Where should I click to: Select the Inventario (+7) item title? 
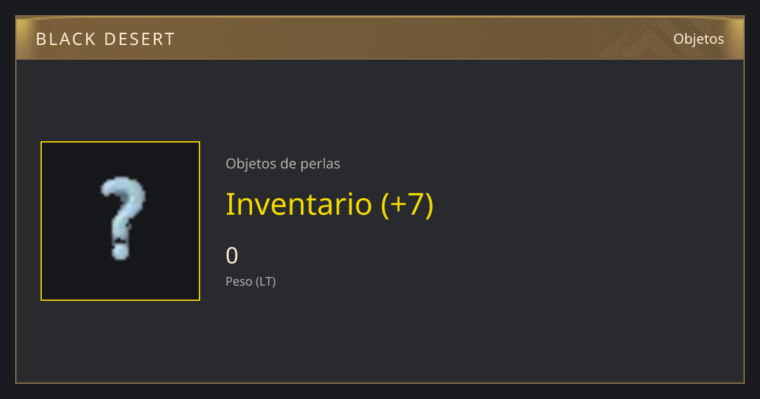point(329,204)
